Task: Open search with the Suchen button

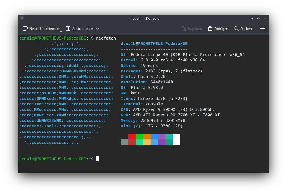Action: tap(245, 29)
